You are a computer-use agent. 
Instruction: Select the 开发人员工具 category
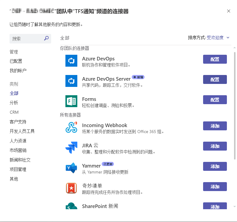pyautogui.click(x=22, y=131)
